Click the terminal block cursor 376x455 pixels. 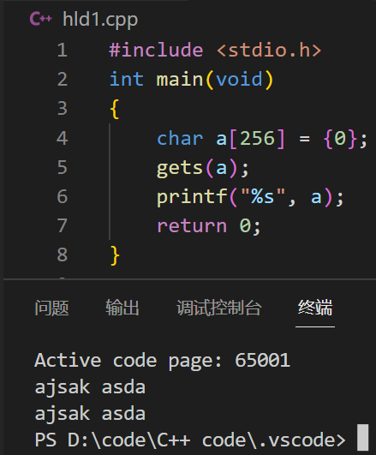(x=362, y=438)
